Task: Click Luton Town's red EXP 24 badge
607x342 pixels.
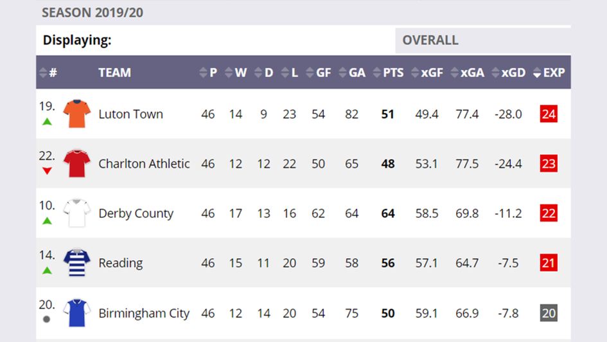Action: [x=549, y=114]
